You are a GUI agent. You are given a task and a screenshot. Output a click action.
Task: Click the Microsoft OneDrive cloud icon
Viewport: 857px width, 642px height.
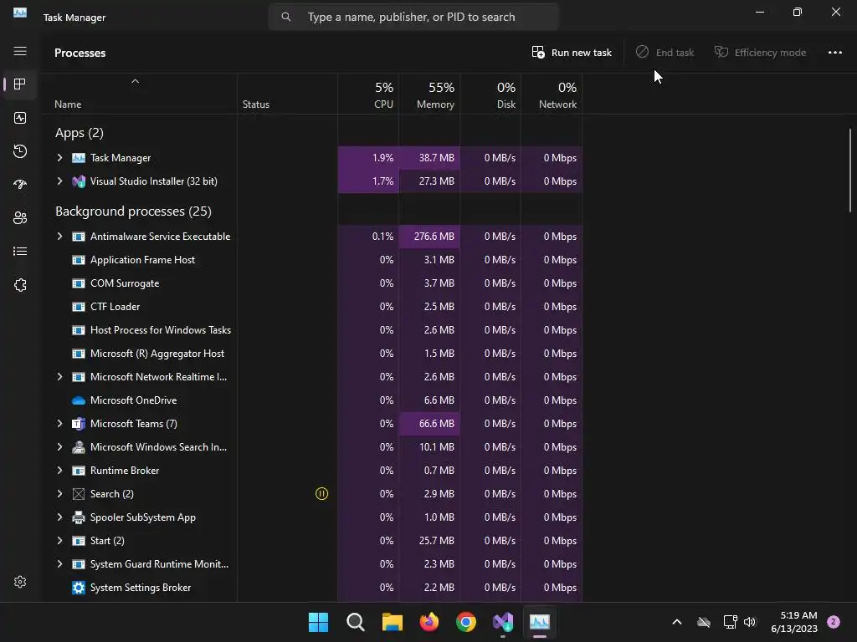tap(79, 400)
